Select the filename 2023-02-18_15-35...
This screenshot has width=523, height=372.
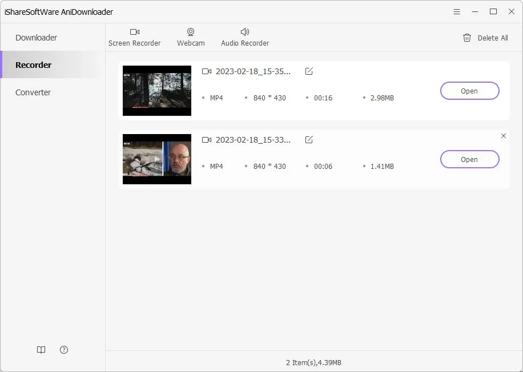[x=253, y=71]
